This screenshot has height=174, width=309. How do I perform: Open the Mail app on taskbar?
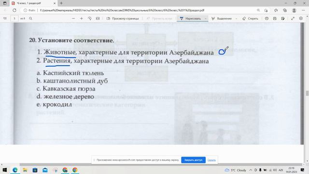(x=45, y=170)
